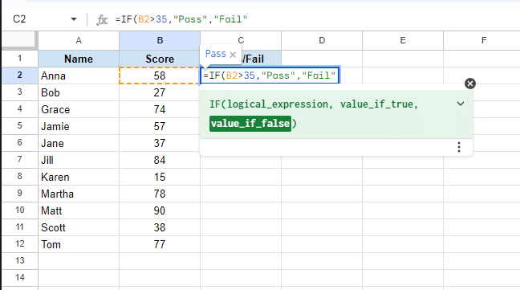Click the score 37 cell

coord(160,143)
